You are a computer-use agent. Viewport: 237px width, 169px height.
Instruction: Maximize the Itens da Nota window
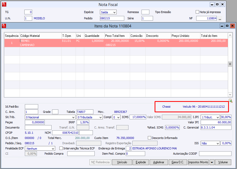[227, 26]
